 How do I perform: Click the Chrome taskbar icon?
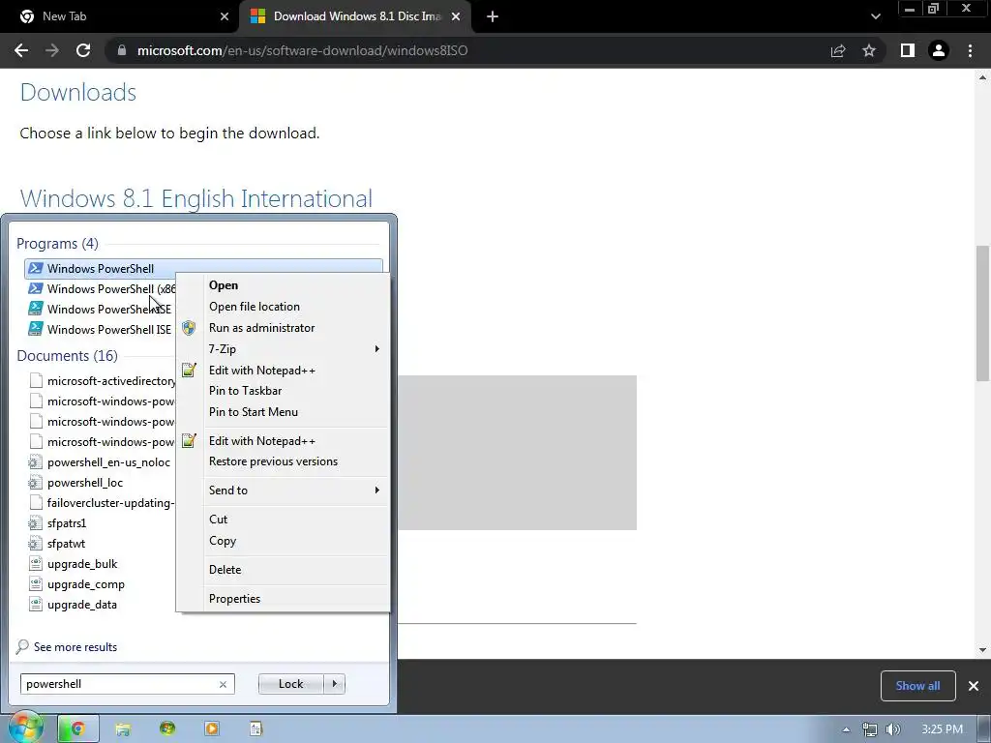78,728
